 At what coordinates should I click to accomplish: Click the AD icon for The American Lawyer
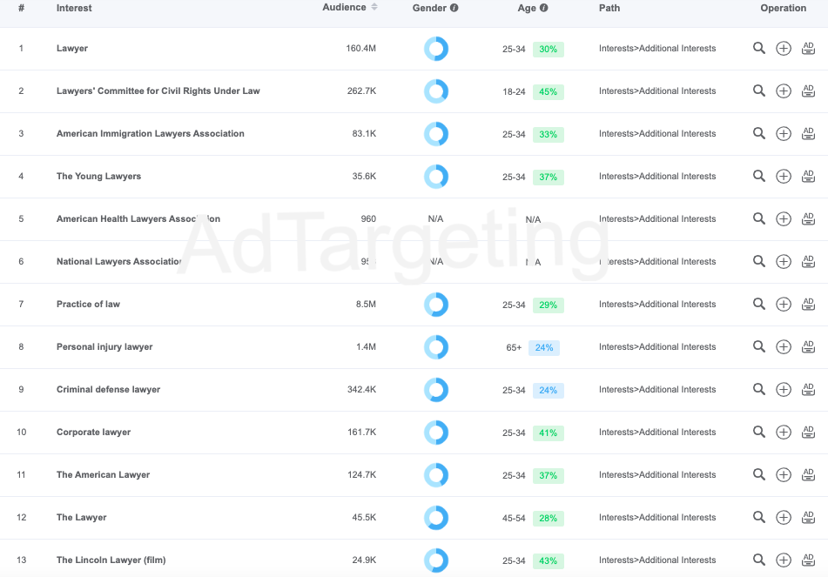808,474
